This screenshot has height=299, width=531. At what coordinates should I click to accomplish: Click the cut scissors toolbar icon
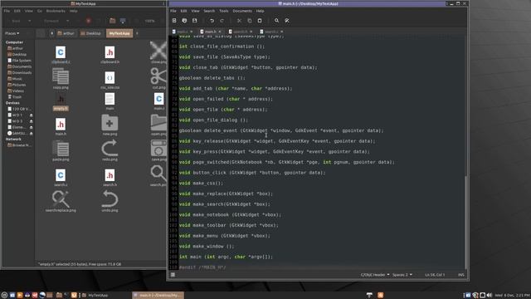240,21
